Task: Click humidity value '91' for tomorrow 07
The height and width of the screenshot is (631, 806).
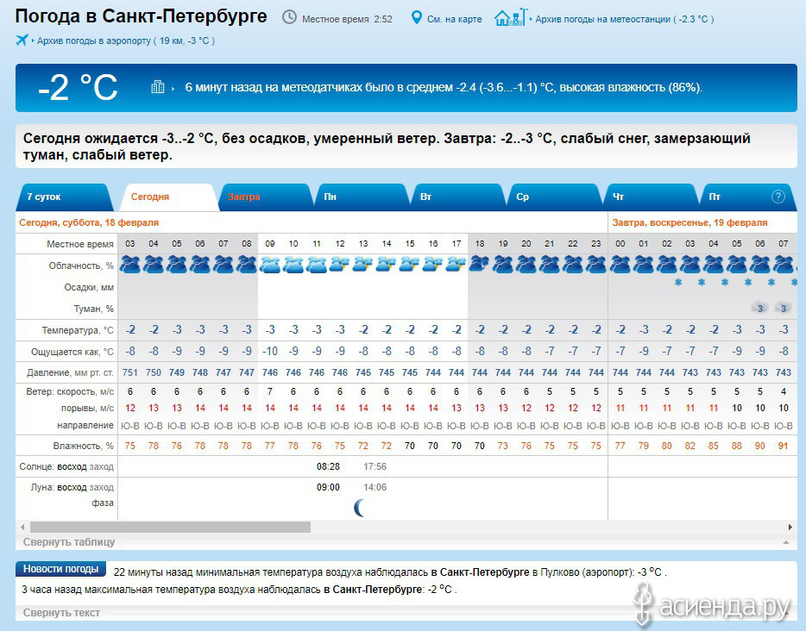Action: pos(783,446)
